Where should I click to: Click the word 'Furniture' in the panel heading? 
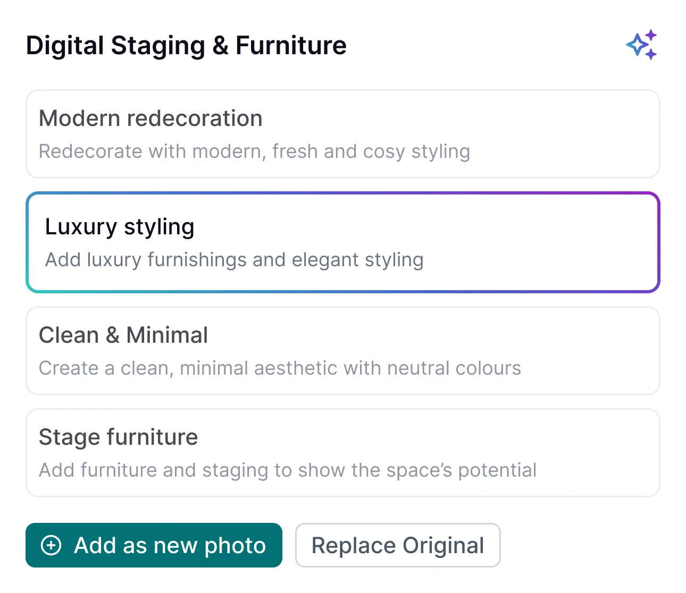click(x=291, y=46)
